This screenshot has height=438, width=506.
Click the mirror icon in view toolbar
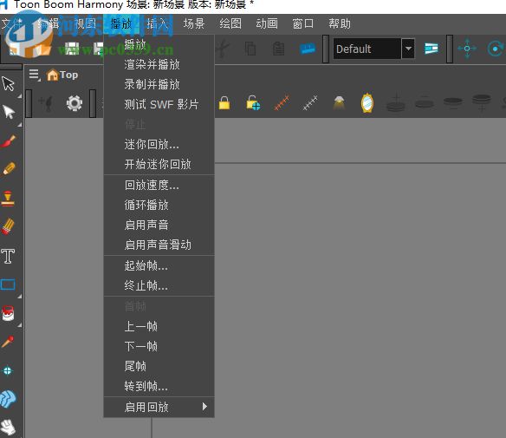point(367,103)
